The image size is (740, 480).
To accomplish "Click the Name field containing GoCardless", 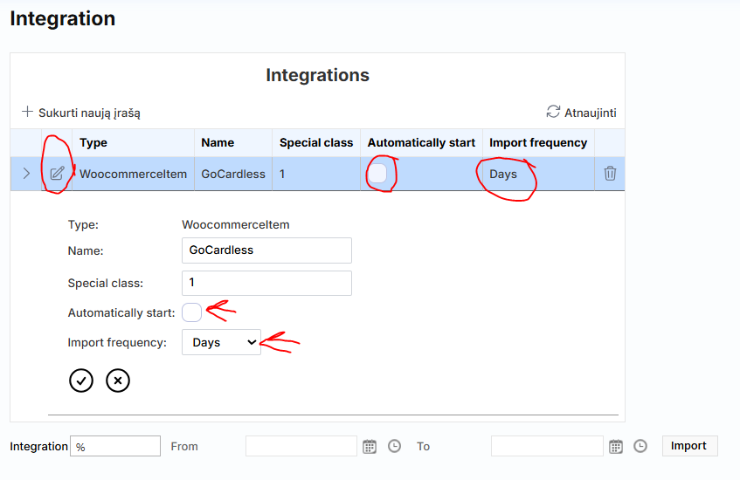I will 266,250.
